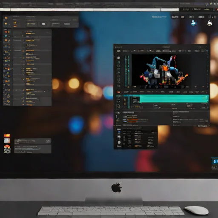Click the white penguin icon on desktop
The height and width of the screenshot is (218, 218).
[209, 23]
